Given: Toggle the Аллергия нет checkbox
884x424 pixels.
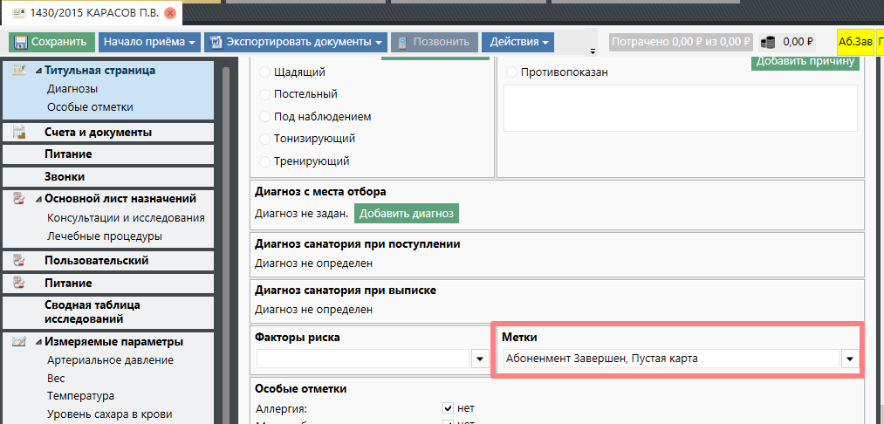Looking at the screenshot, I should pyautogui.click(x=448, y=407).
